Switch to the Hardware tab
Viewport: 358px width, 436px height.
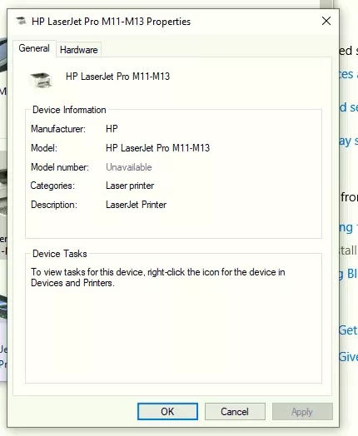coord(79,50)
